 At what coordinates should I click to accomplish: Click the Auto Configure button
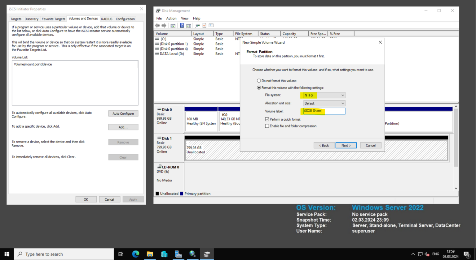tap(123, 113)
